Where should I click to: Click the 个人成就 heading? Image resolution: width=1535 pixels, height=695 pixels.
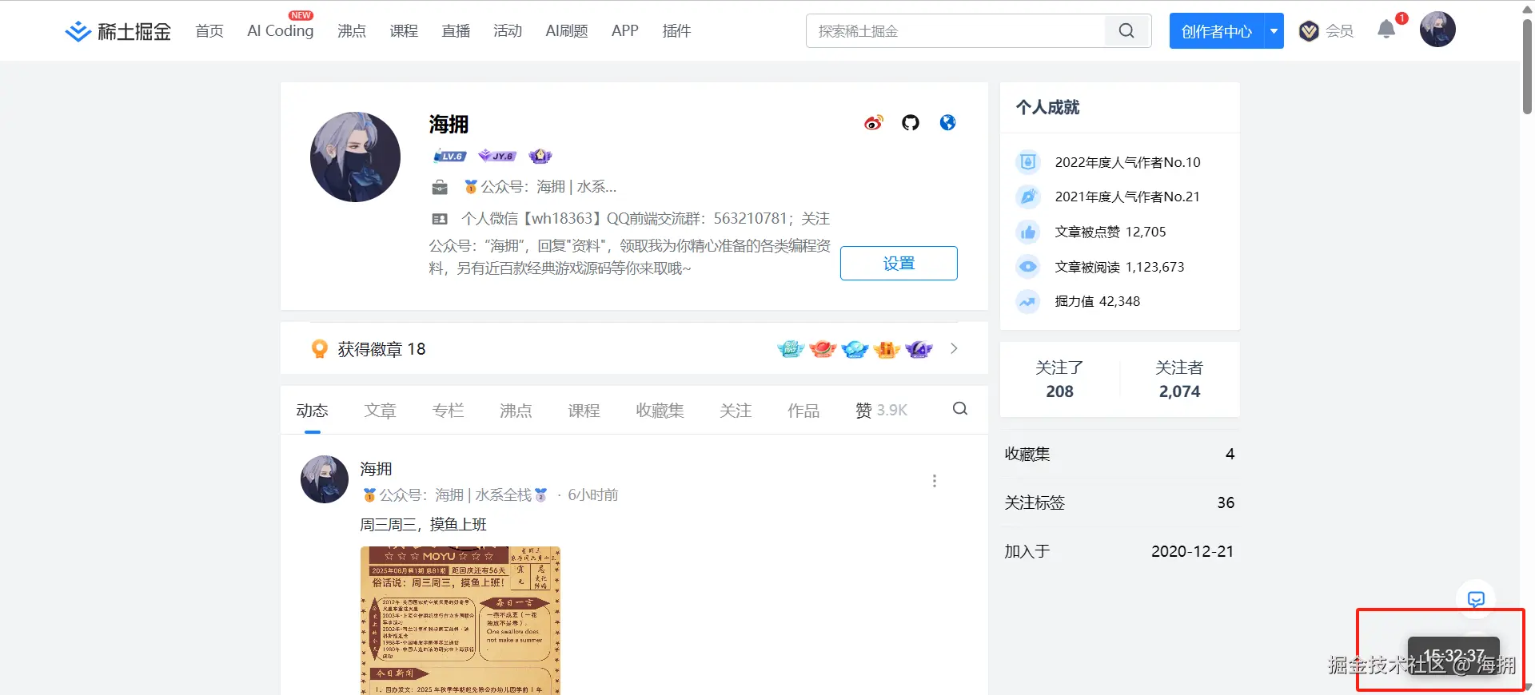point(1047,107)
